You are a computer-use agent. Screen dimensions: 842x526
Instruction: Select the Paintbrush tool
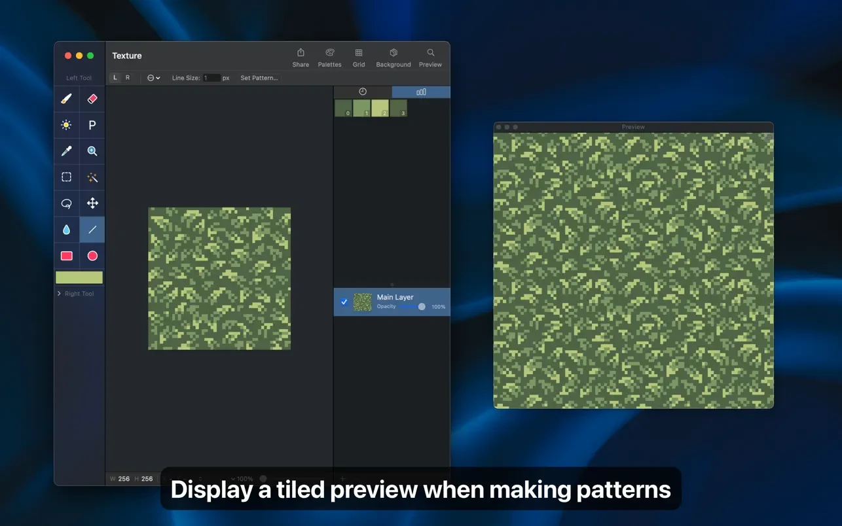tap(66, 99)
